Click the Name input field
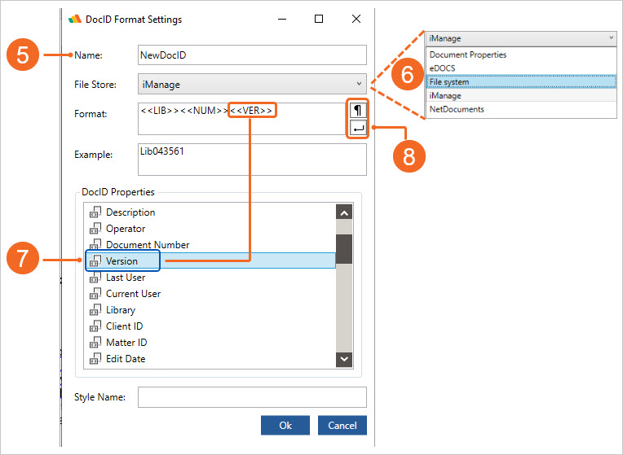Image resolution: width=623 pixels, height=455 pixels. pyautogui.click(x=252, y=55)
